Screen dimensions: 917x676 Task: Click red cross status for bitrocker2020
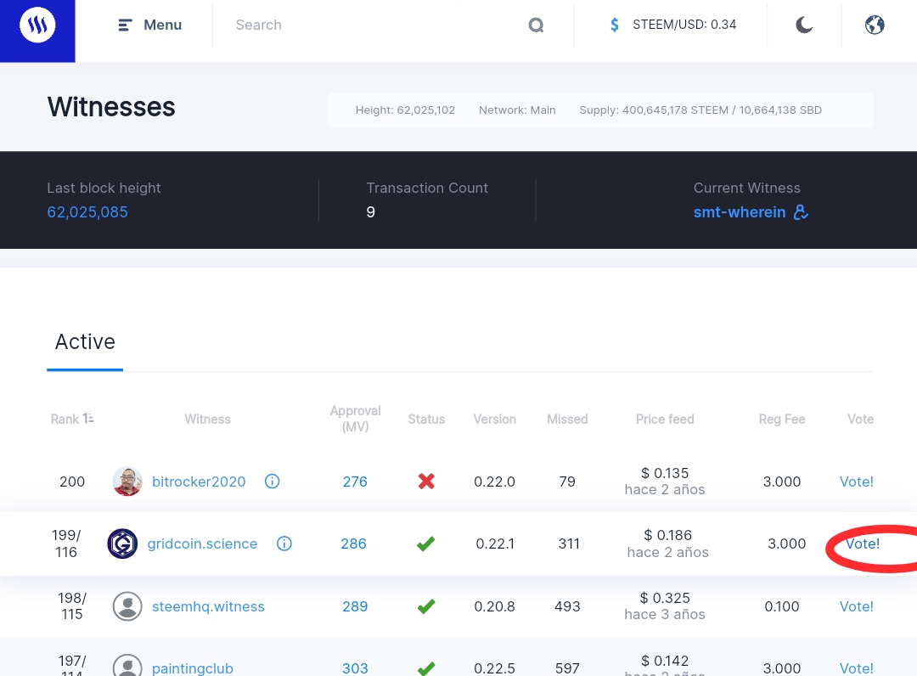point(426,482)
